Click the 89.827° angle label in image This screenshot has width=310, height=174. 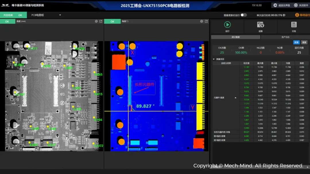pos(145,106)
